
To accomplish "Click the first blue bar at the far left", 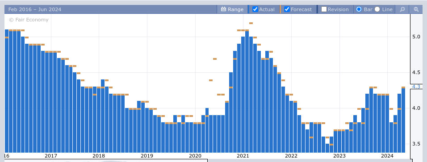I will [x=7, y=91].
